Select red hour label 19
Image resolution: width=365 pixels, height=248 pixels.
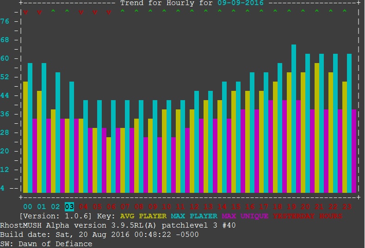(x=291, y=207)
